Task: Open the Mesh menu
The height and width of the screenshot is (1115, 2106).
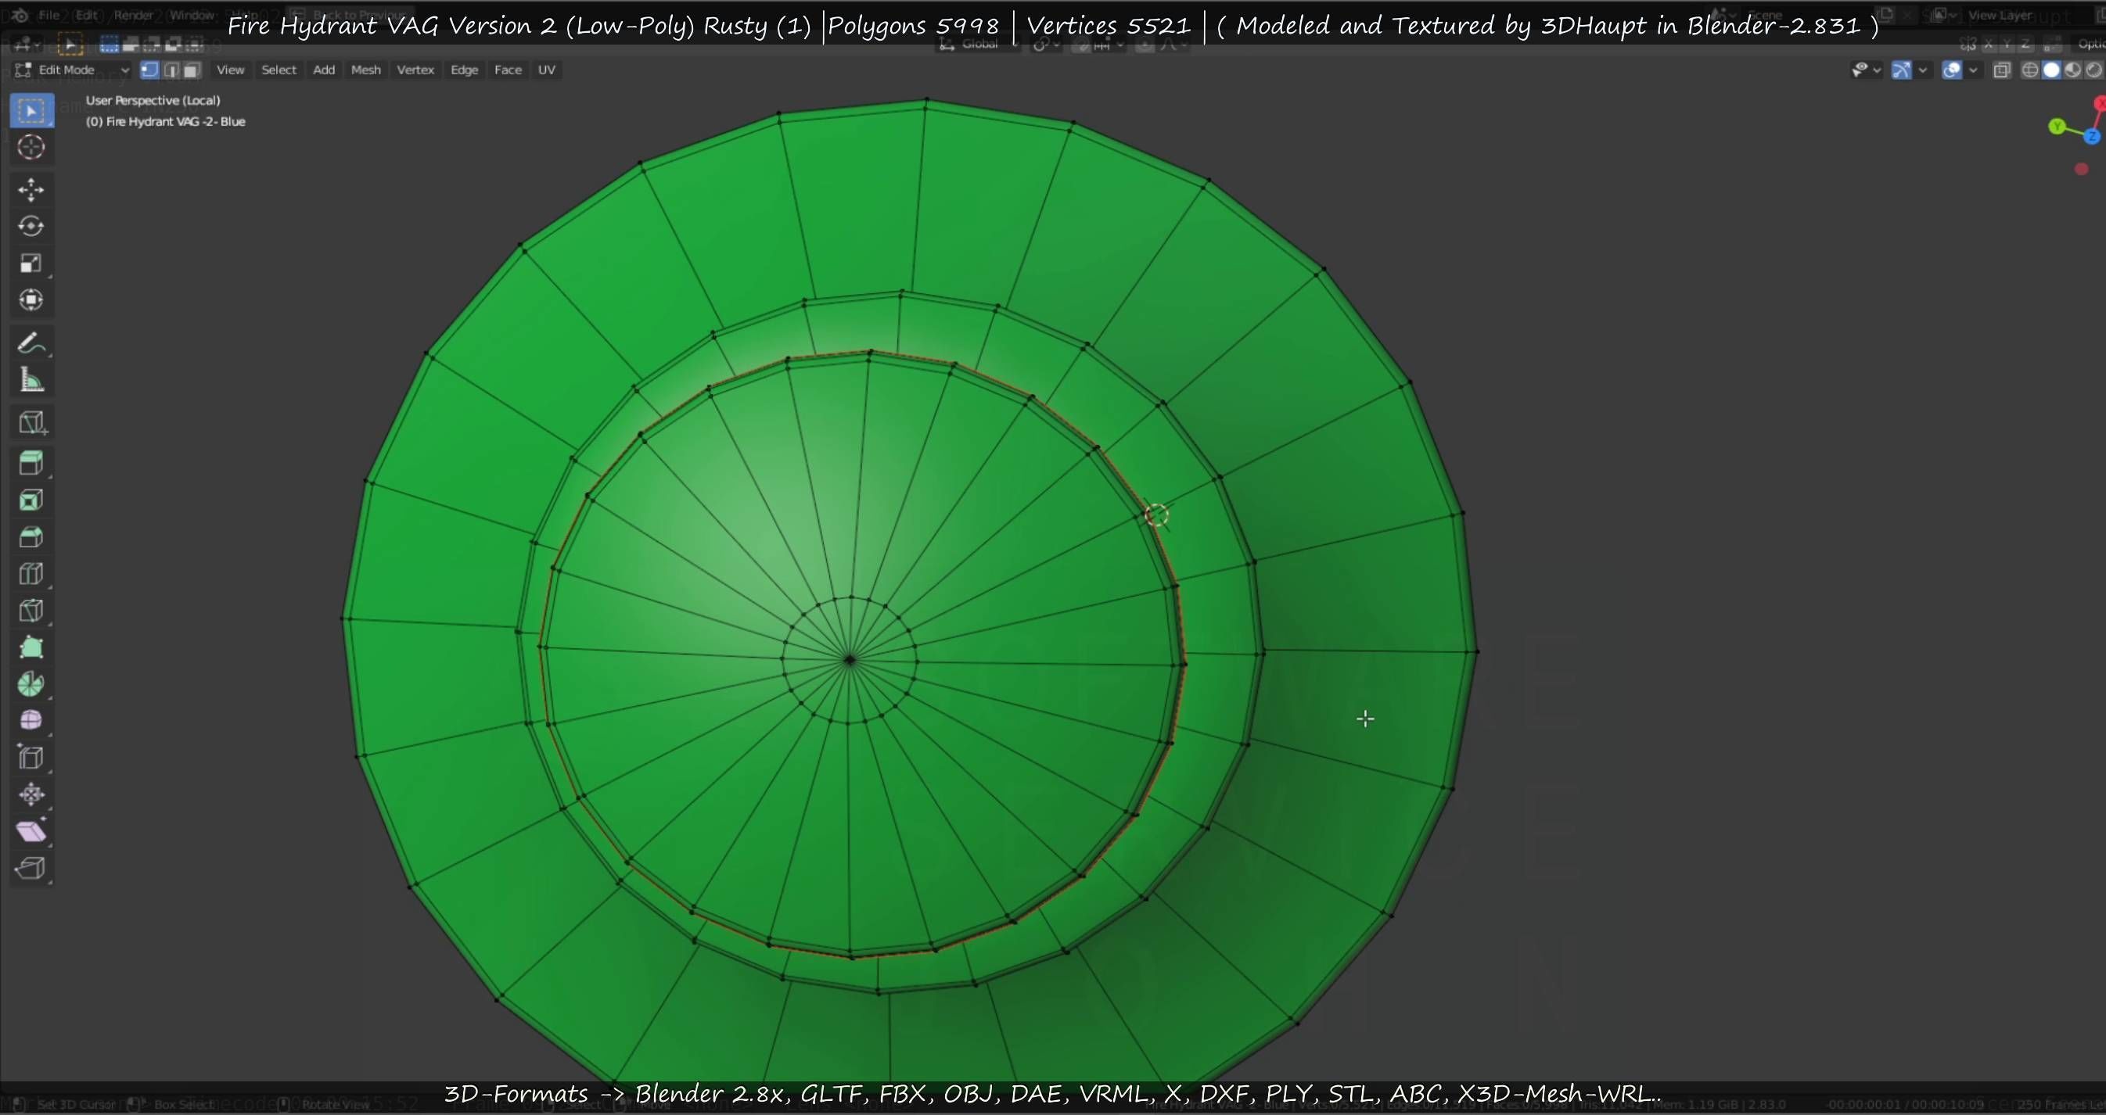Action: click(x=365, y=70)
